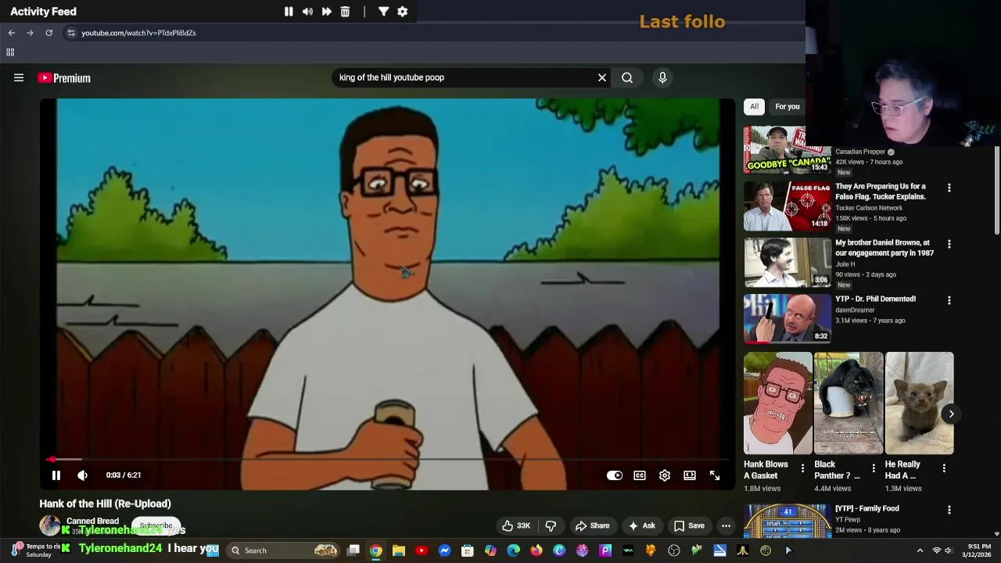This screenshot has width=1001, height=563.
Task: Skip the current Activity Feed alert
Action: pos(326,12)
